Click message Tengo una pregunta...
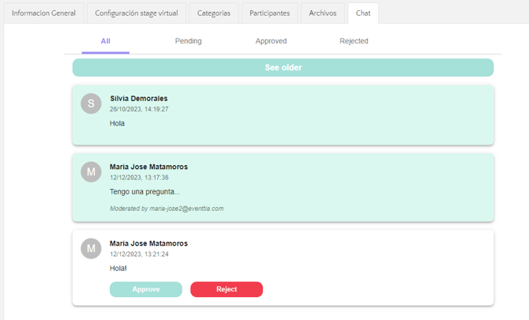 coord(144,192)
